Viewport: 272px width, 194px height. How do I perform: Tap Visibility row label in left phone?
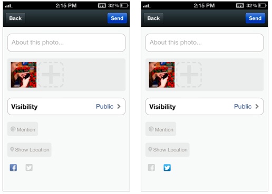coord(24,107)
